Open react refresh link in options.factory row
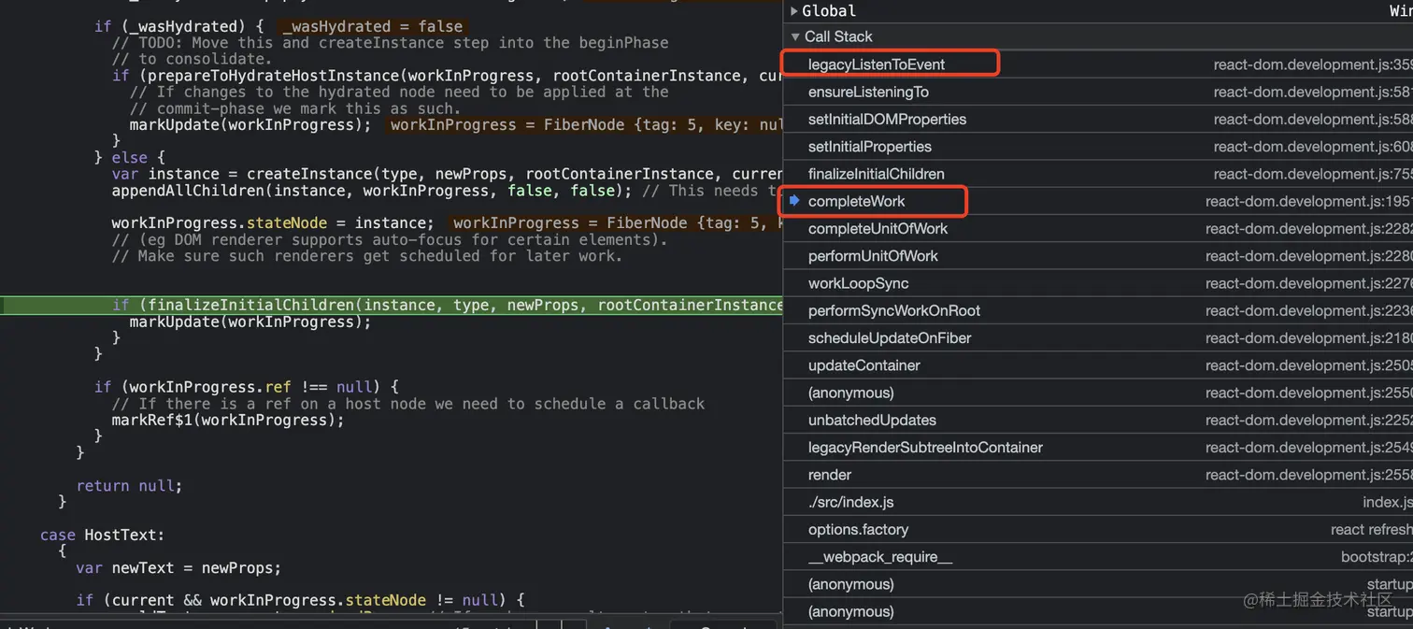 [1372, 530]
